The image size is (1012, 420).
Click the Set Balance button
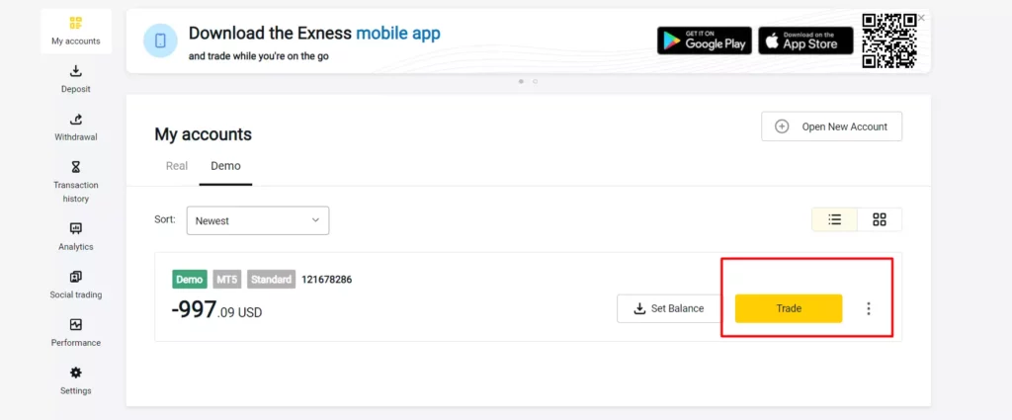pos(669,308)
